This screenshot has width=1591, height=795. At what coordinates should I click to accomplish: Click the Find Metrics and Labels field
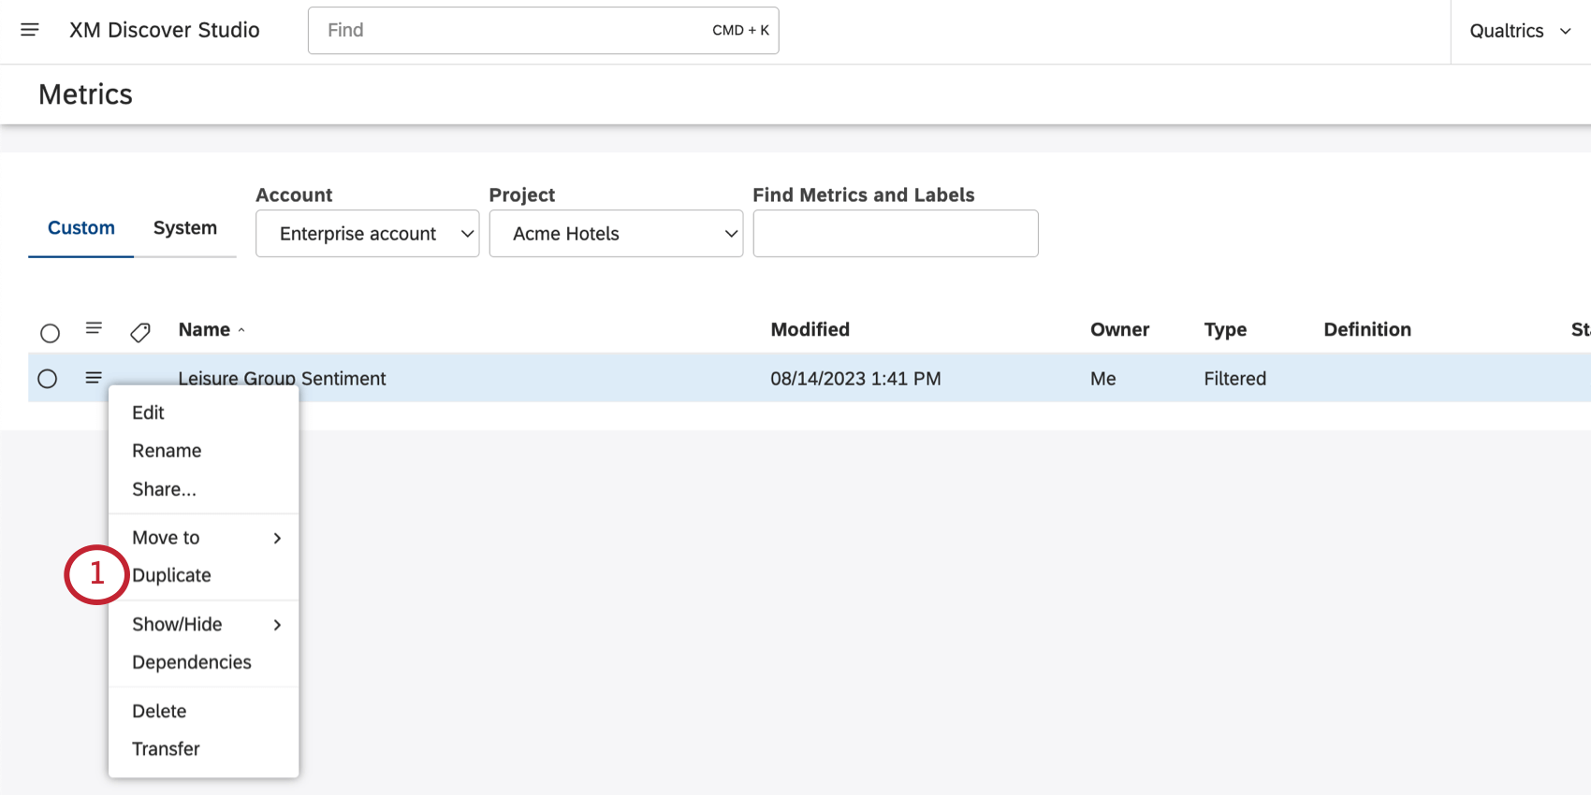(895, 234)
